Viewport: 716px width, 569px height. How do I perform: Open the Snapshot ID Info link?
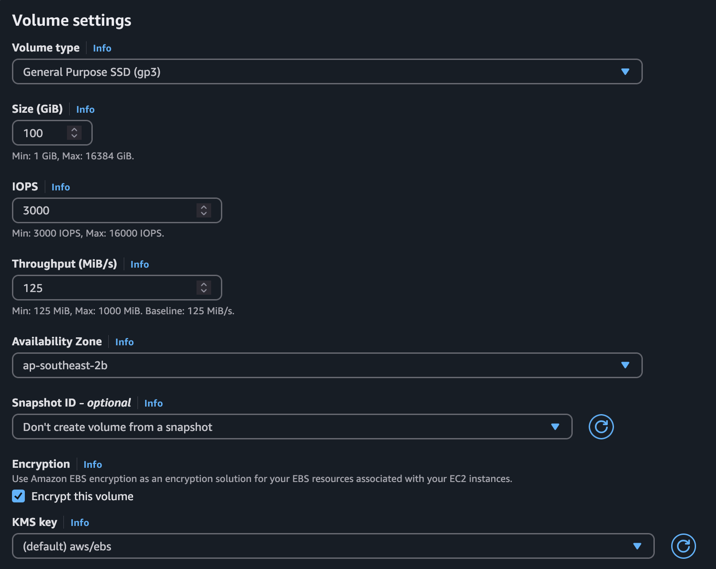[x=153, y=403]
